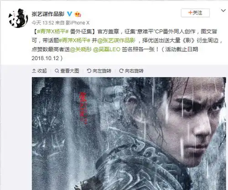Image resolution: width=228 pixels, height=190 pixels.
Task: Open the post options chevron menu
Action: click(223, 10)
